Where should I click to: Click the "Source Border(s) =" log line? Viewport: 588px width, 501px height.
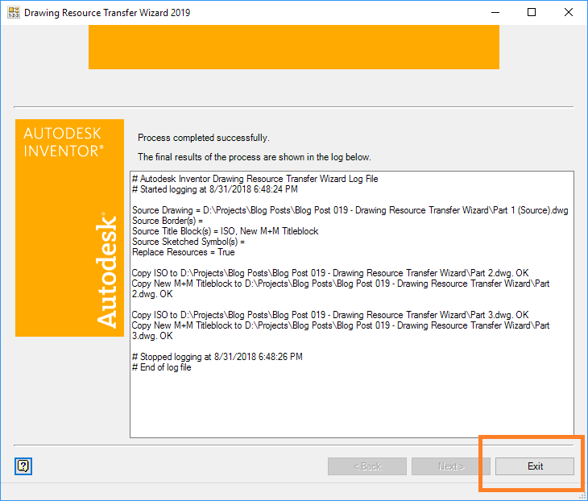168,221
